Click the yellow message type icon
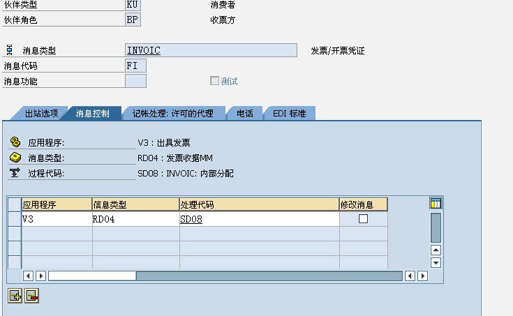513x316 pixels. [15, 158]
